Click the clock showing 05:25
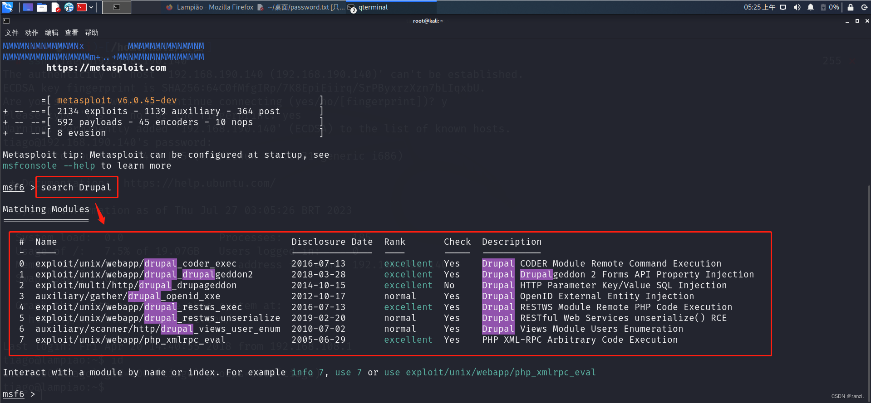The height and width of the screenshot is (403, 871). pos(759,7)
